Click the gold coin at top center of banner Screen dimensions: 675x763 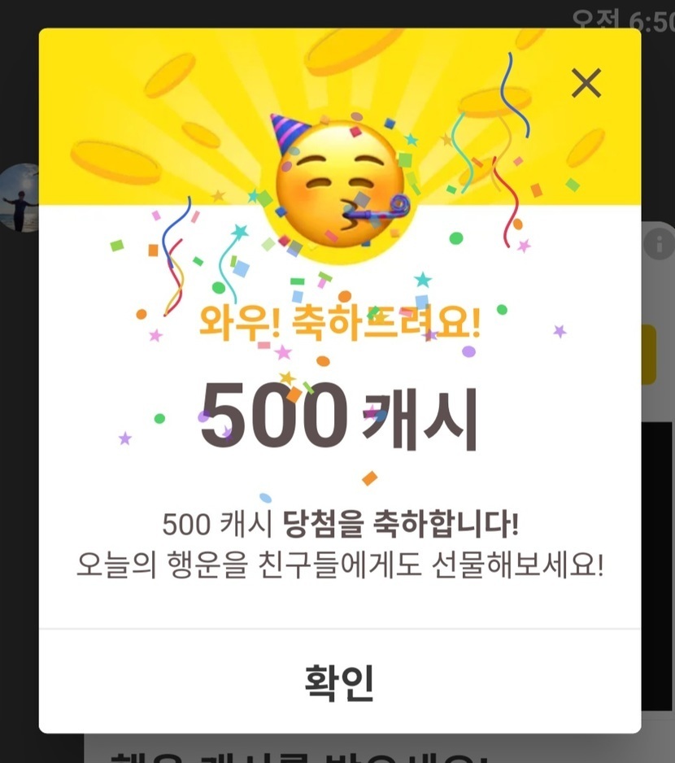(355, 50)
